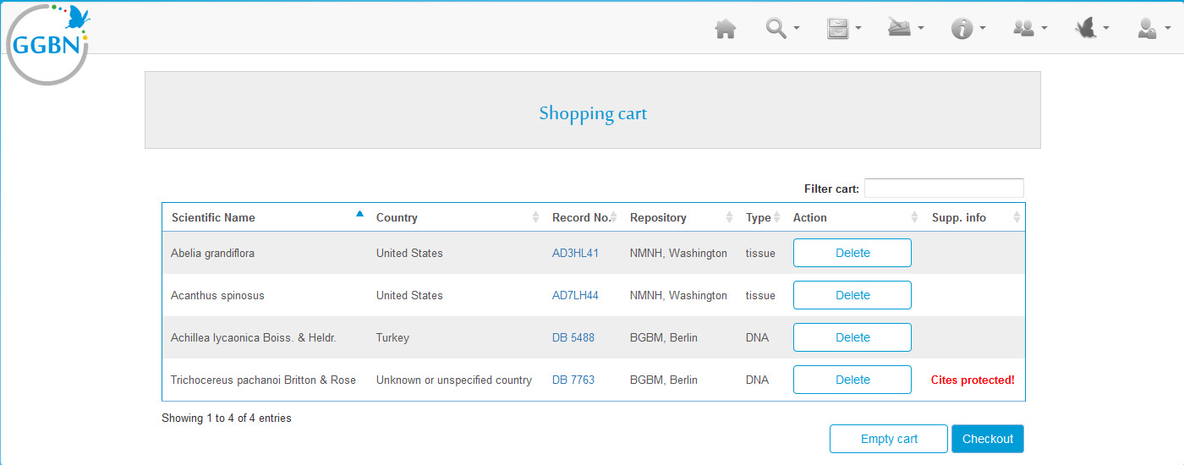Click the notepad with pen icon

point(904,29)
